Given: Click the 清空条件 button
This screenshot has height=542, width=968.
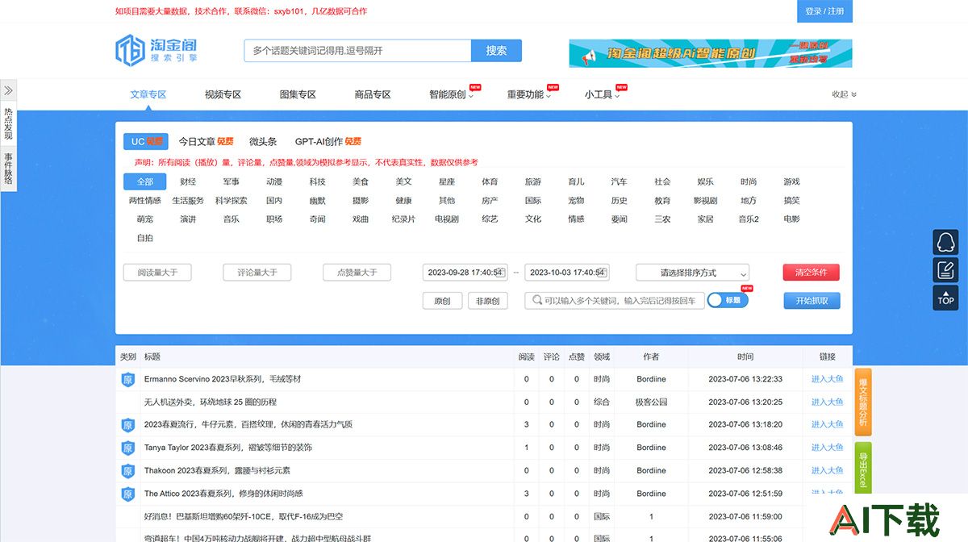Looking at the screenshot, I should [x=811, y=273].
